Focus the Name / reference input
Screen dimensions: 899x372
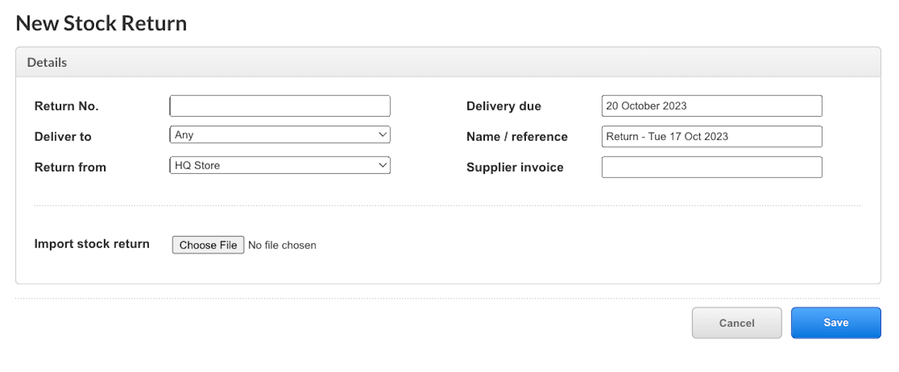711,137
